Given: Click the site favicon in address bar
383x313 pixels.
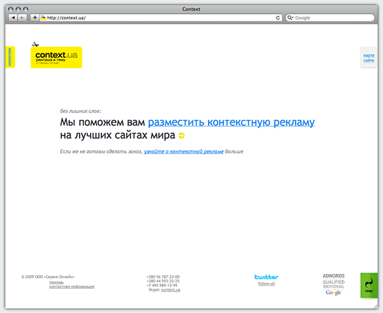Looking at the screenshot, I should 44,18.
